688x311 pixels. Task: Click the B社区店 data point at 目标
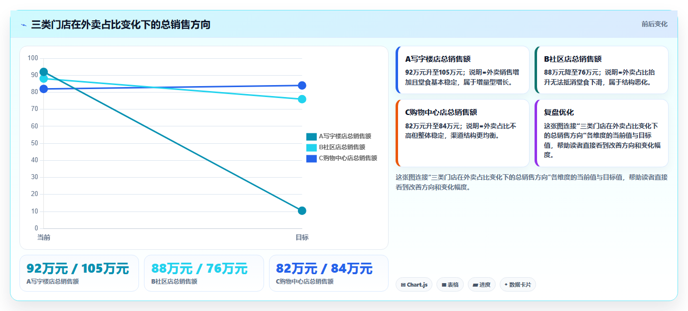(302, 99)
